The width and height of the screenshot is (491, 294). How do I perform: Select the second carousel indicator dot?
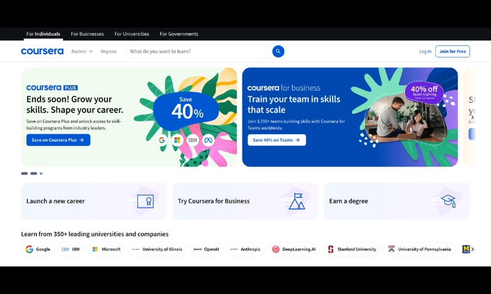tap(34, 173)
